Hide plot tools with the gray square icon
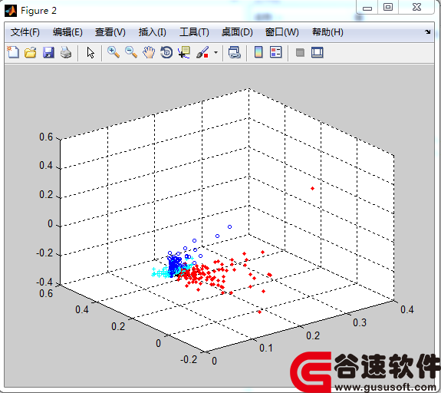This screenshot has width=441, height=393. [x=300, y=52]
